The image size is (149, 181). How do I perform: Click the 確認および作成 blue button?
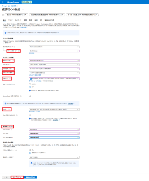coord(30,177)
